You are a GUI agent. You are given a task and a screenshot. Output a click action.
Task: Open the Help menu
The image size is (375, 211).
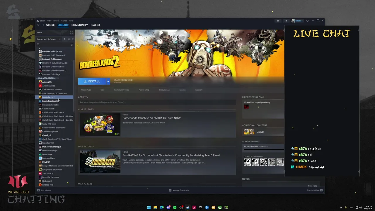[71, 21]
